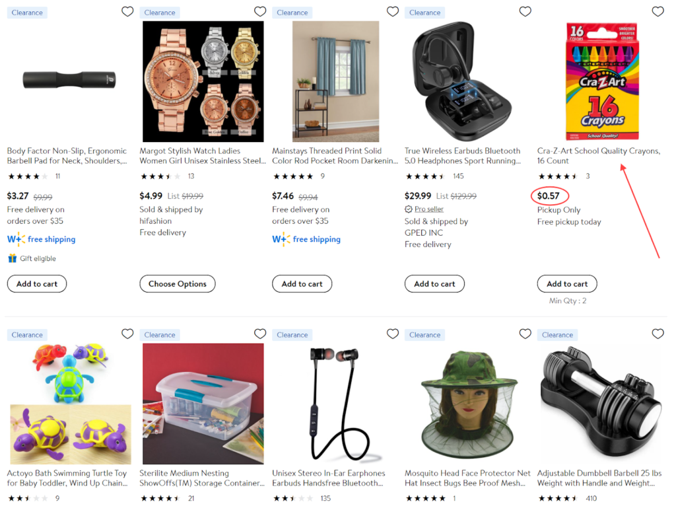Favorite the Cra-Z-Art crayons with the heart icon
Screen dimensions: 676x508
pos(658,11)
